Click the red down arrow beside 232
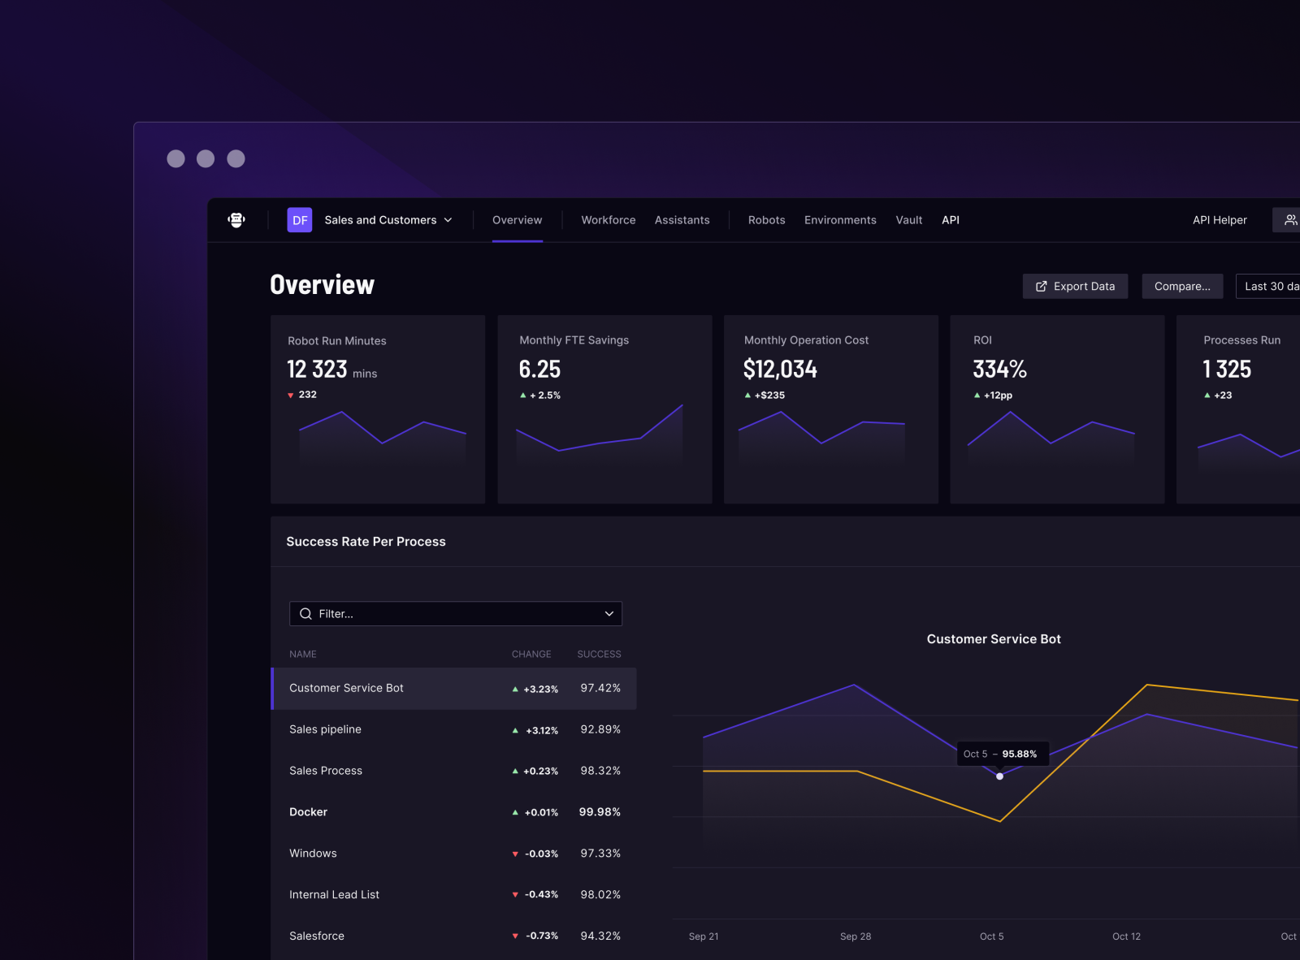This screenshot has width=1300, height=960. coord(291,396)
